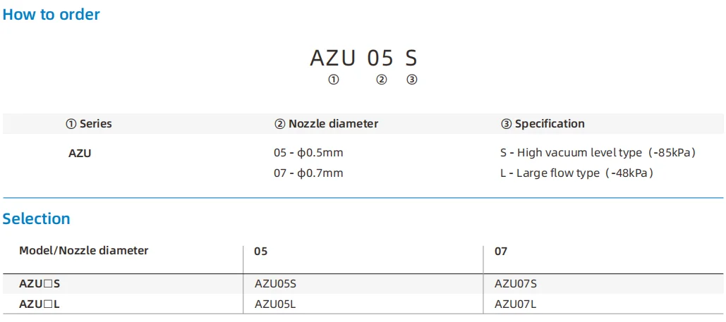Select the "② Nozzle diameter" column header
726x322 pixels.
(x=326, y=123)
